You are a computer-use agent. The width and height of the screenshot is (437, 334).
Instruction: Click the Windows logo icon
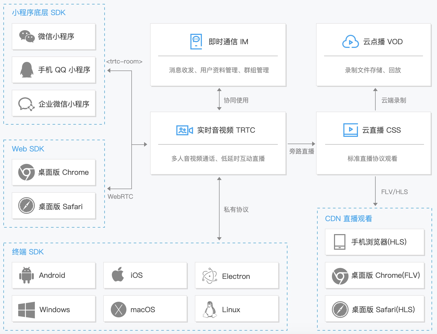[27, 310]
